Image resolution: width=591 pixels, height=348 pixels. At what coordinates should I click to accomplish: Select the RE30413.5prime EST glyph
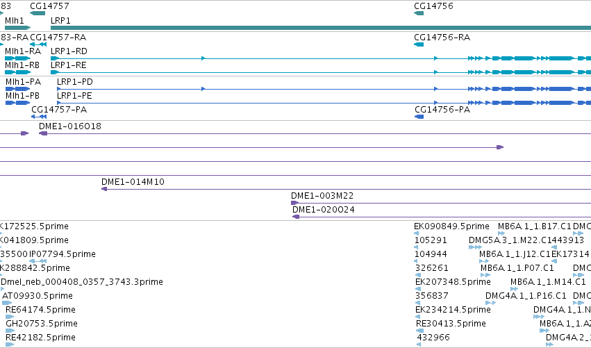(420, 331)
